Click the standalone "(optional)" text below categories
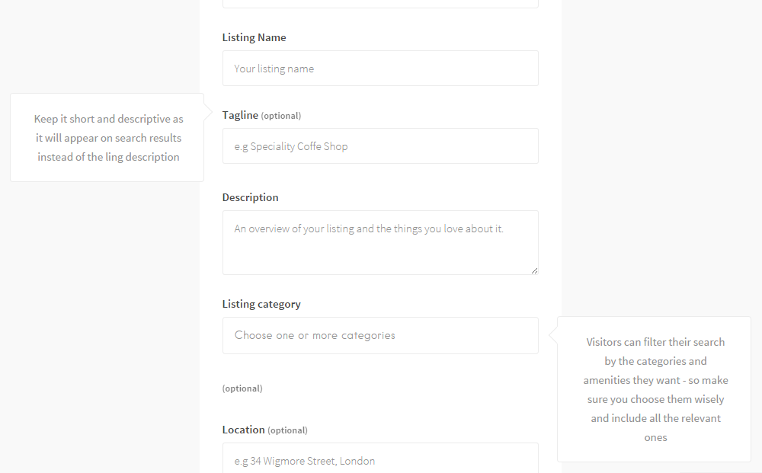This screenshot has height=473, width=762. [x=242, y=388]
